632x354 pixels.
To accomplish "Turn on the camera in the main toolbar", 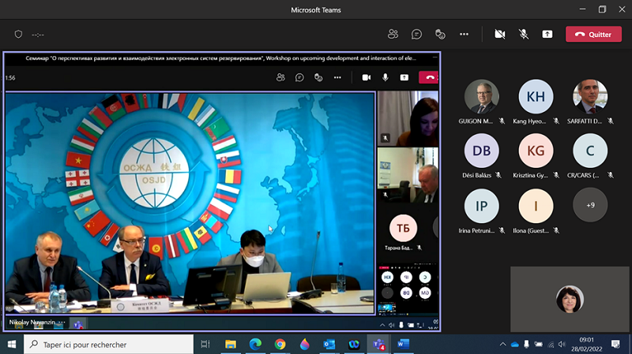I will coord(499,35).
